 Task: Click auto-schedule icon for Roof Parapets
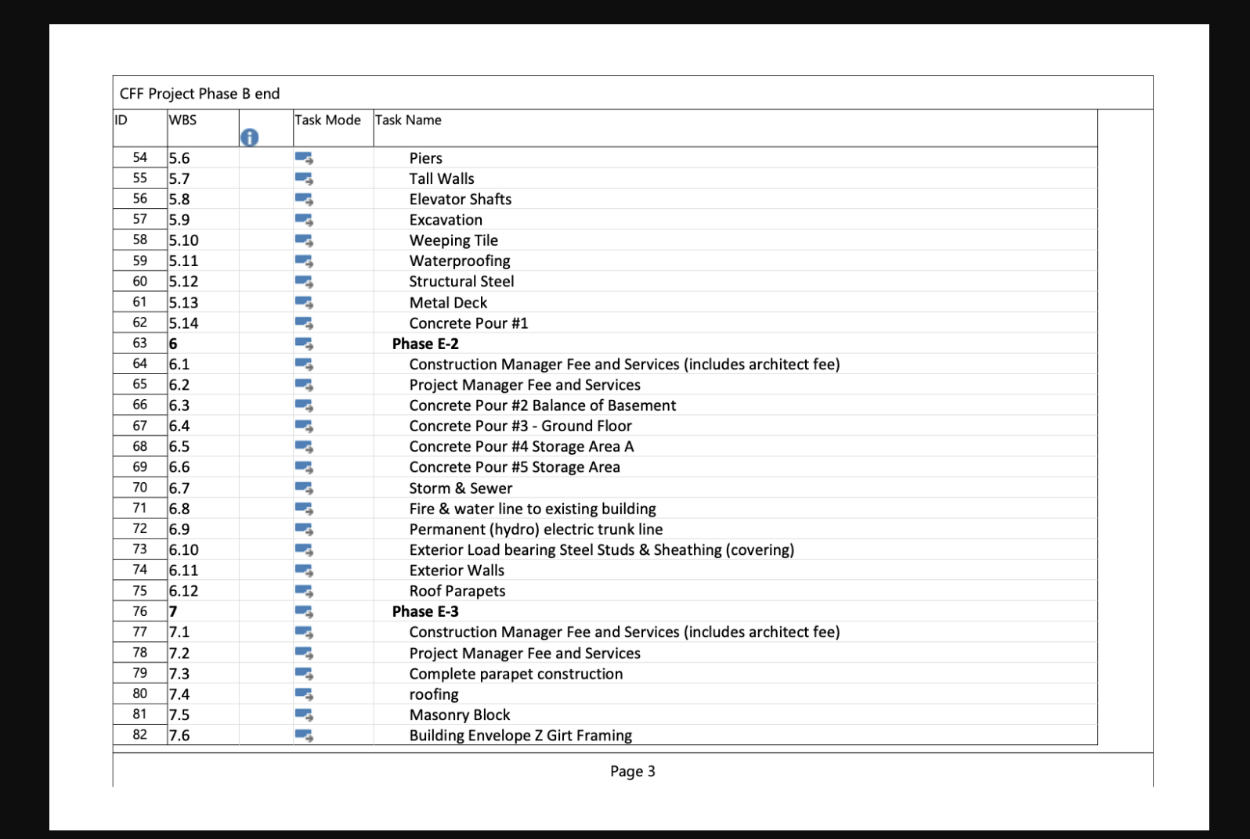[304, 592]
